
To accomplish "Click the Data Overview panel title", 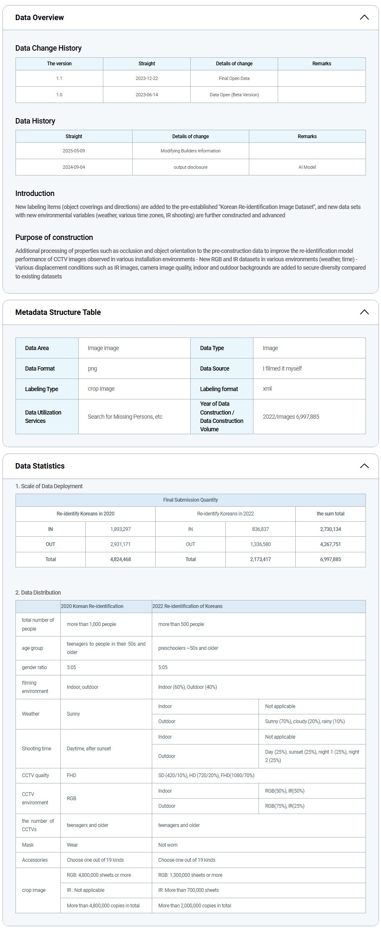I will 40,18.
